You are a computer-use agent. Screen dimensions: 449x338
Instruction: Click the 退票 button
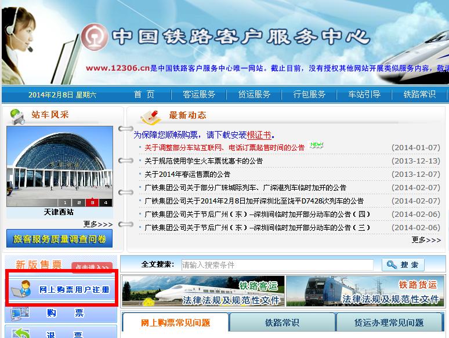pos(61,332)
